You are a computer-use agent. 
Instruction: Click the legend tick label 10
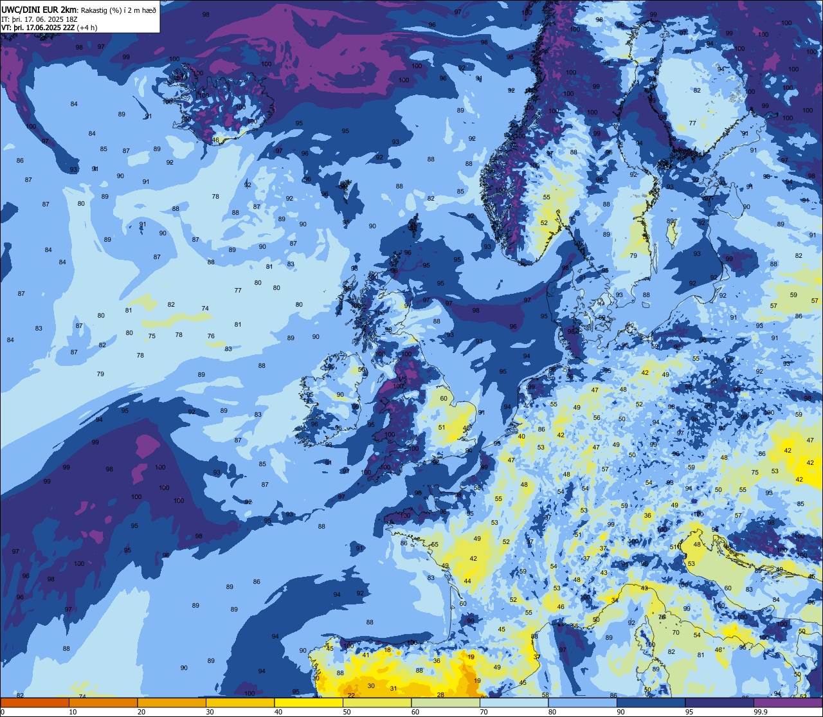73,712
